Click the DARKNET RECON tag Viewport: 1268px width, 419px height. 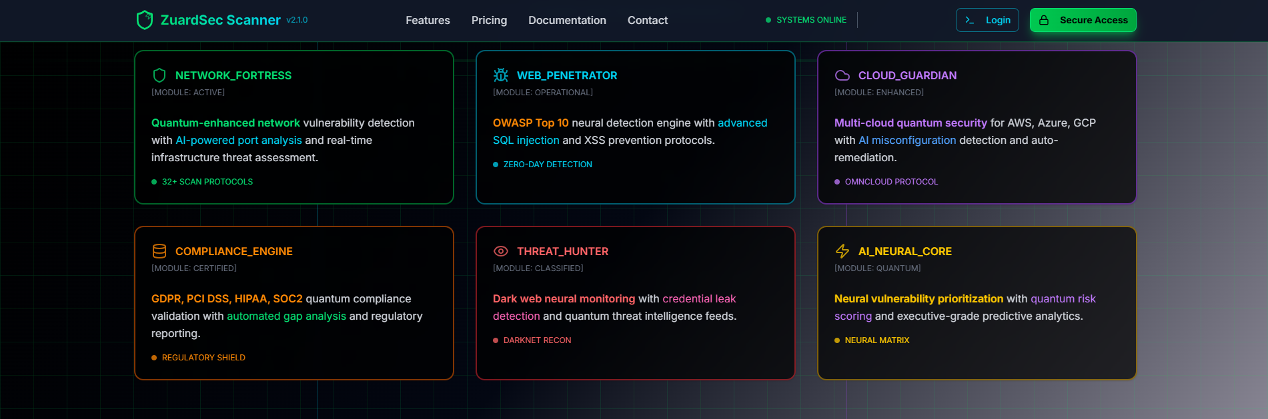pyautogui.click(x=537, y=340)
